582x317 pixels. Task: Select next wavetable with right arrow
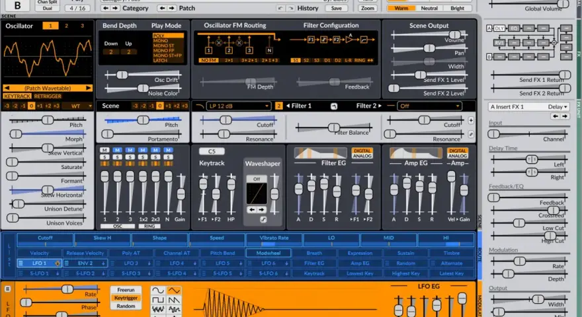coord(89,88)
